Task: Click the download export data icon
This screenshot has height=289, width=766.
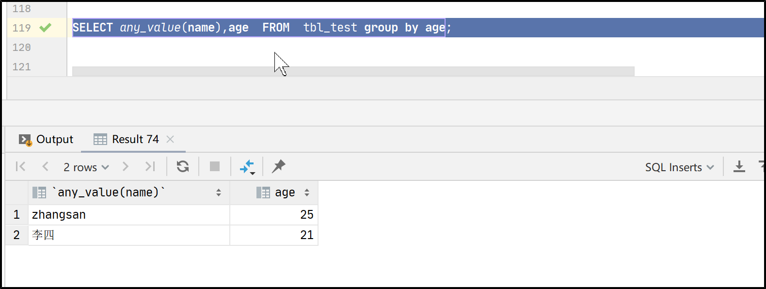Action: click(x=739, y=167)
